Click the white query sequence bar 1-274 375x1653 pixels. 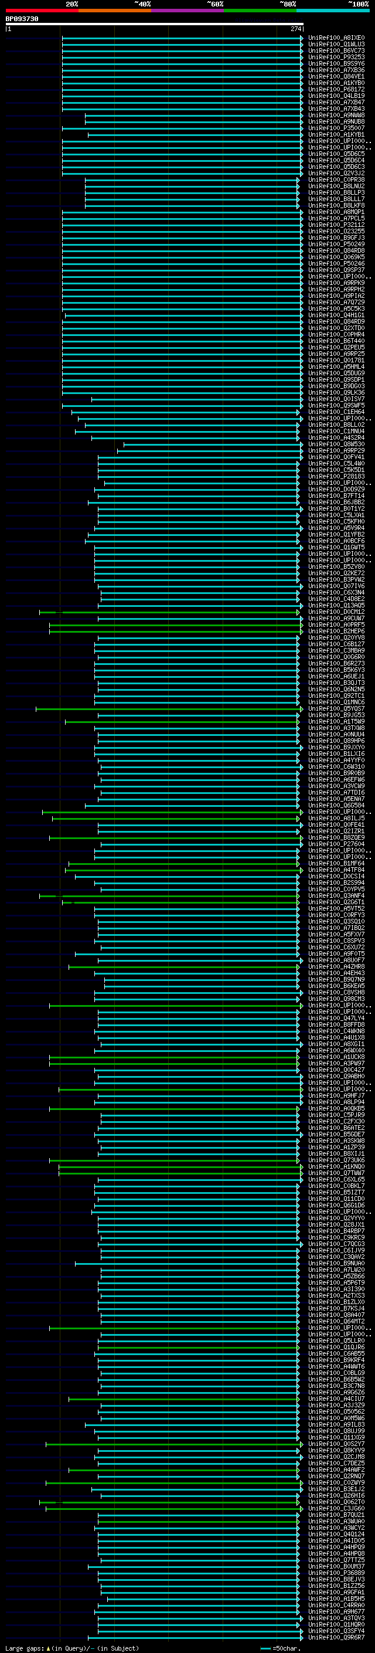click(155, 25)
